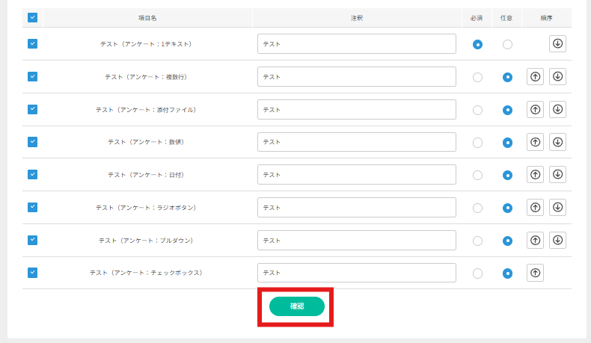Move down the 1テキスト row
The width and height of the screenshot is (591, 343).
coord(557,44)
